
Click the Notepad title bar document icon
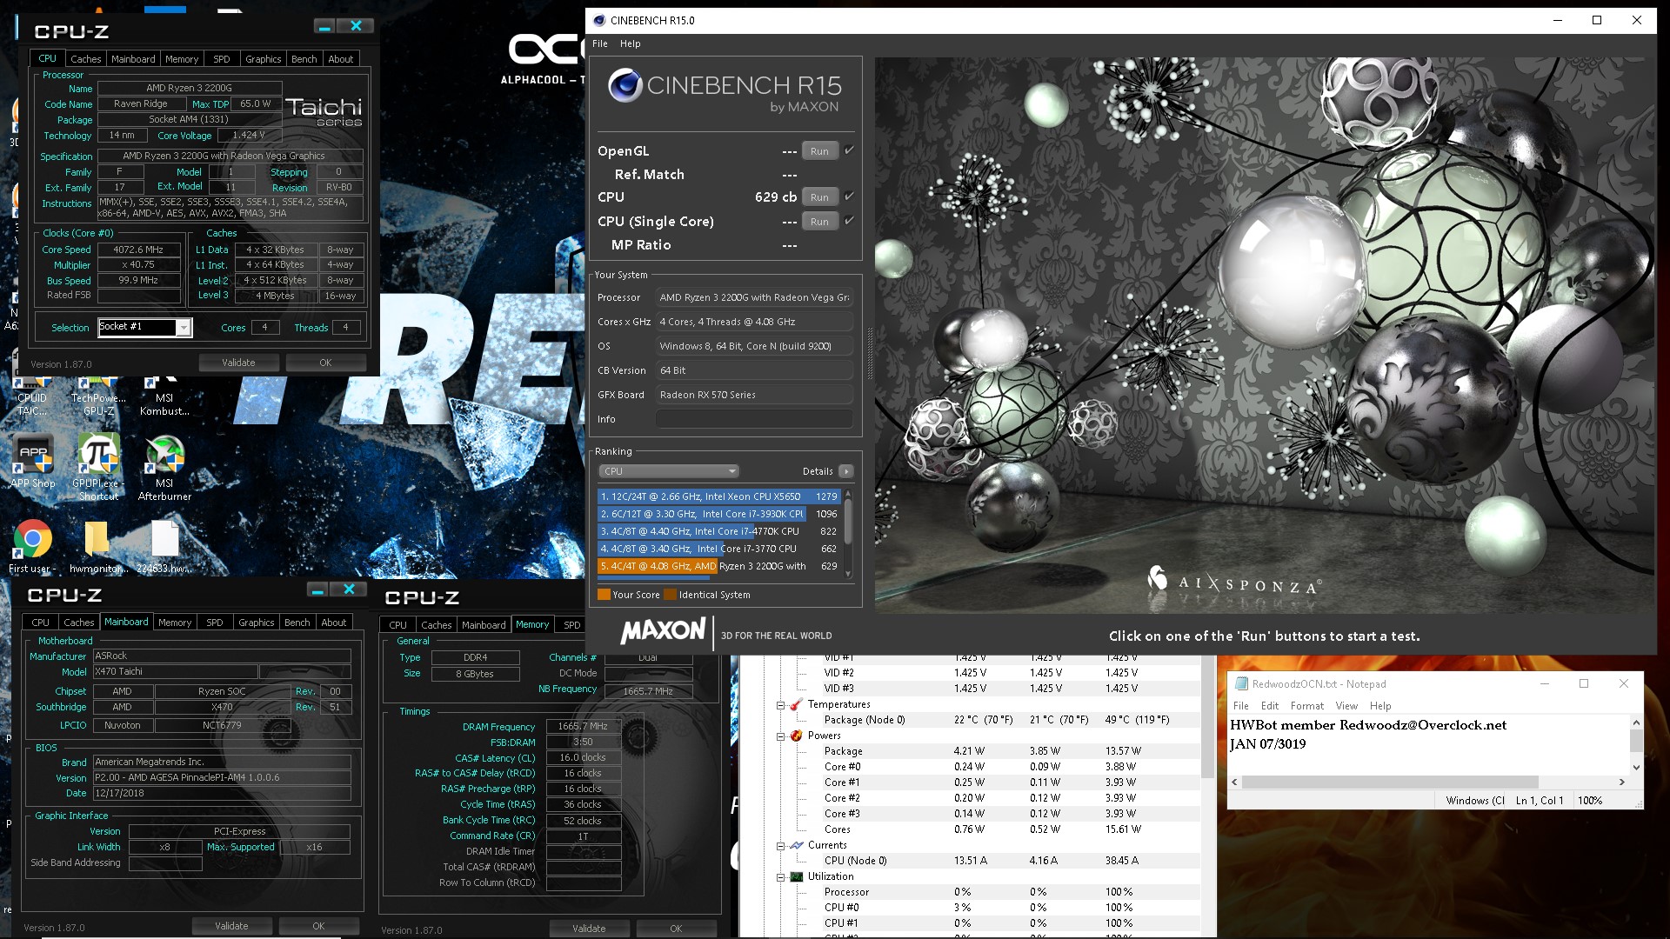(x=1241, y=683)
